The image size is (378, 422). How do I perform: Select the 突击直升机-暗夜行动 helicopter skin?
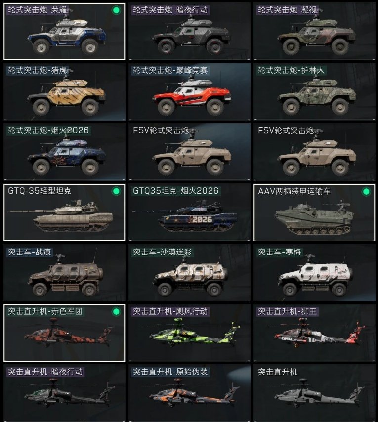point(64,393)
